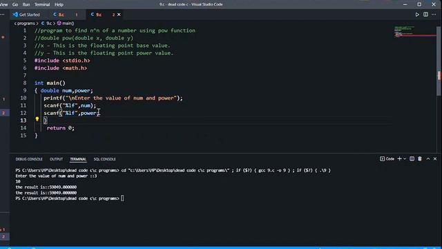Open the View menu
Screen dimensions: 442x249
[x=4, y=5]
